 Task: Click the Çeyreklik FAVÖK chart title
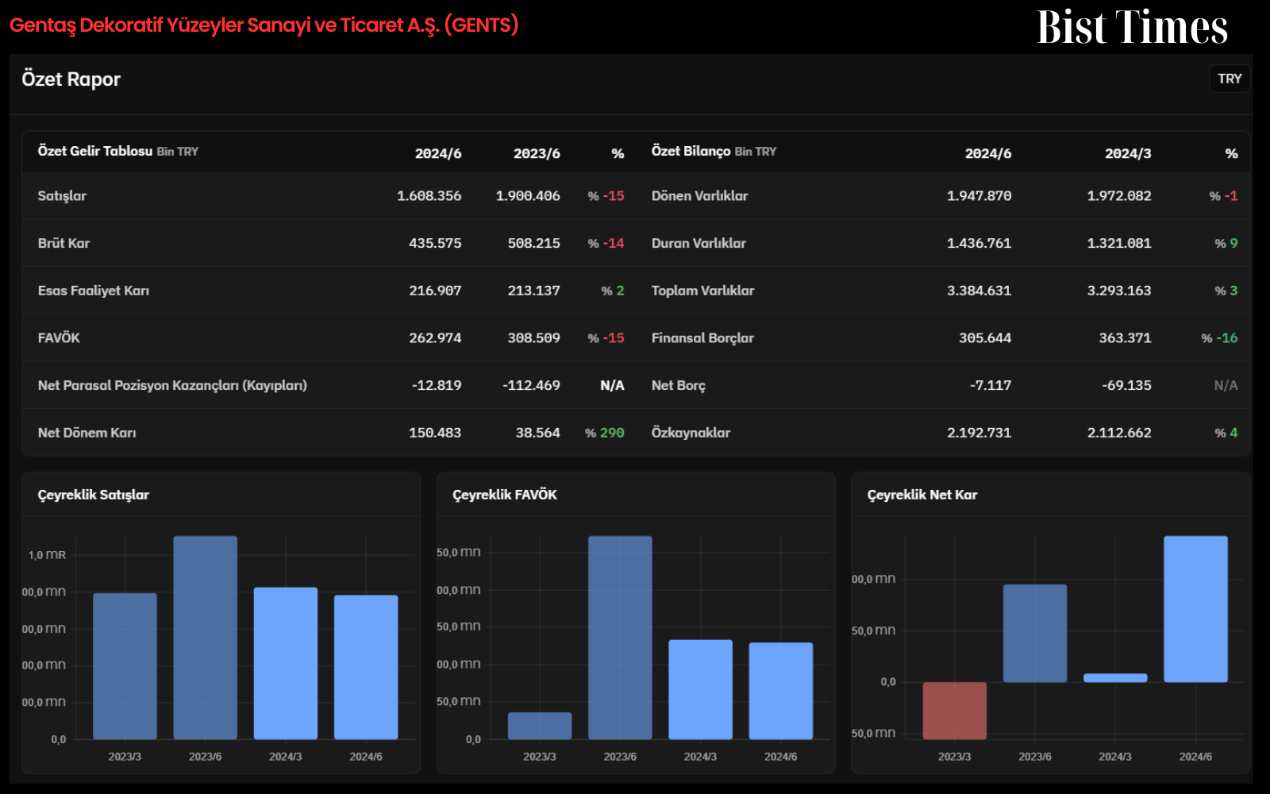tap(505, 495)
